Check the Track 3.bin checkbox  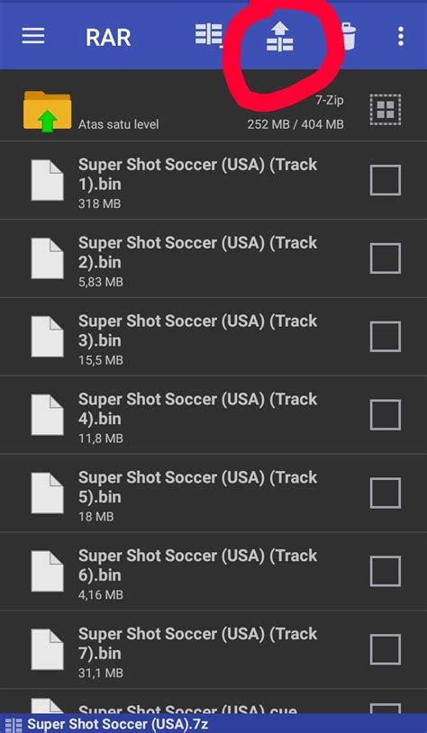386,336
